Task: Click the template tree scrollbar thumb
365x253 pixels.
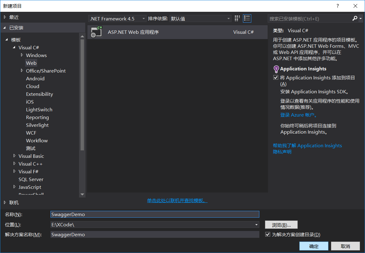Action: pyautogui.click(x=82, y=95)
